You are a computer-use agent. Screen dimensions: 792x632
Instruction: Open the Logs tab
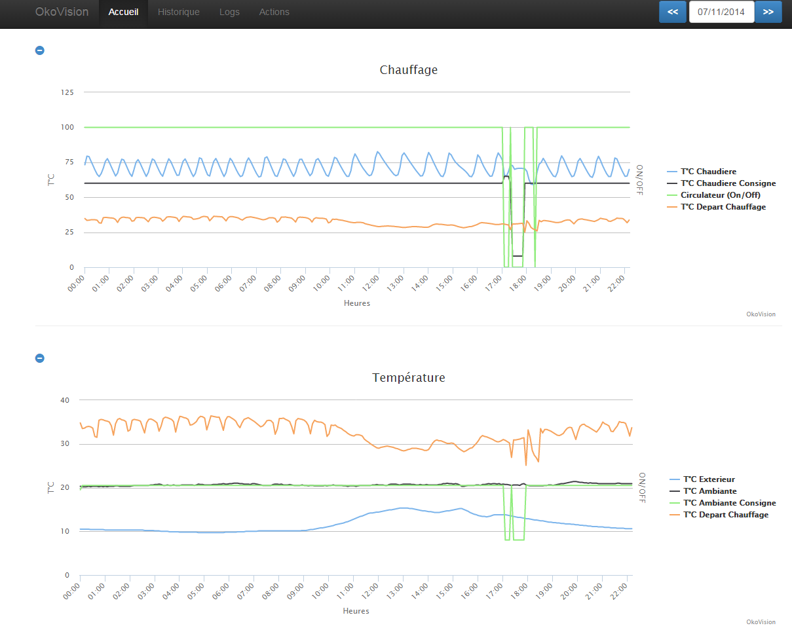click(229, 12)
